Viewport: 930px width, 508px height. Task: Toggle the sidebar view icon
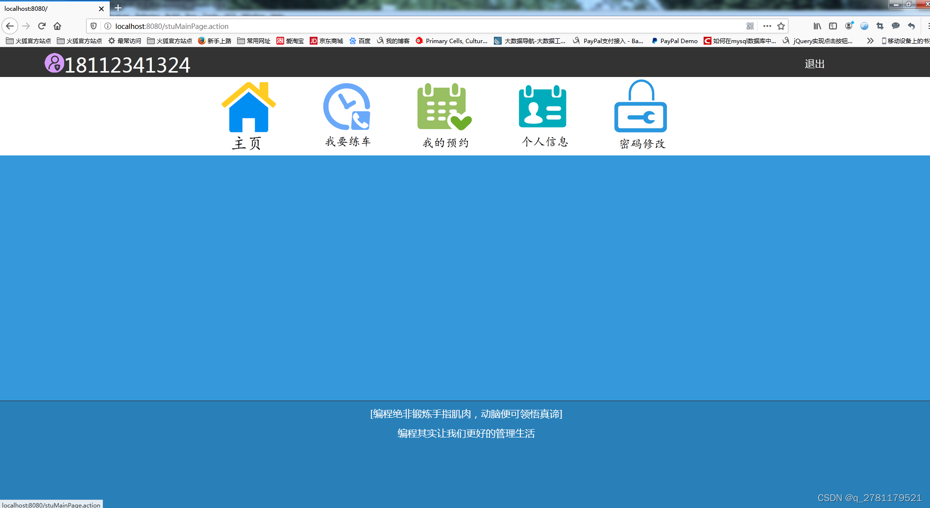[x=833, y=26]
